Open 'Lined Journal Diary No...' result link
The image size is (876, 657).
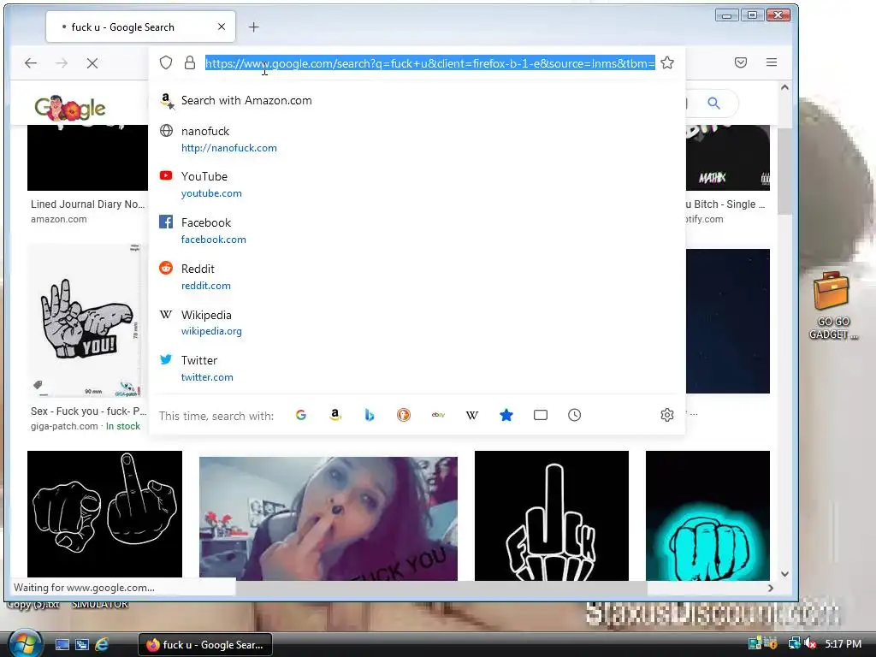[x=88, y=204]
